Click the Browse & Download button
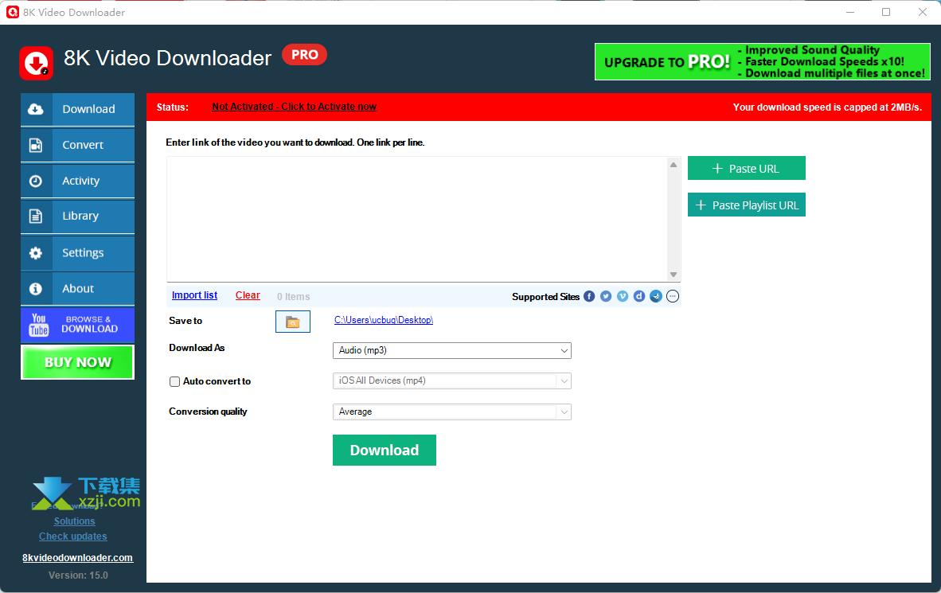 click(77, 325)
